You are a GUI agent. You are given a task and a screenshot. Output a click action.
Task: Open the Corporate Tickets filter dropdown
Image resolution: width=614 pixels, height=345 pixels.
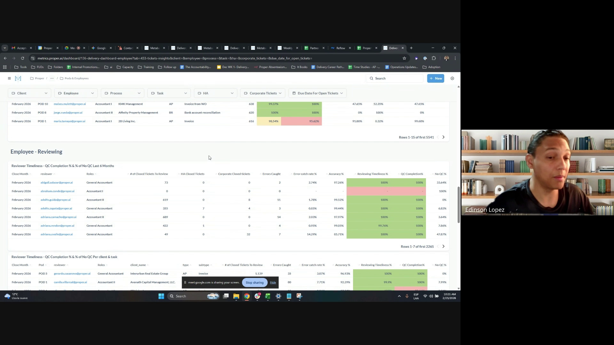[x=263, y=93]
